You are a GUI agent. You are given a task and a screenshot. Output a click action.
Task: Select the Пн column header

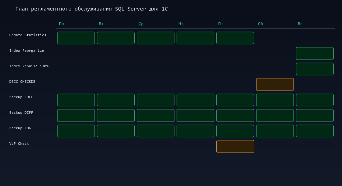coord(61,24)
